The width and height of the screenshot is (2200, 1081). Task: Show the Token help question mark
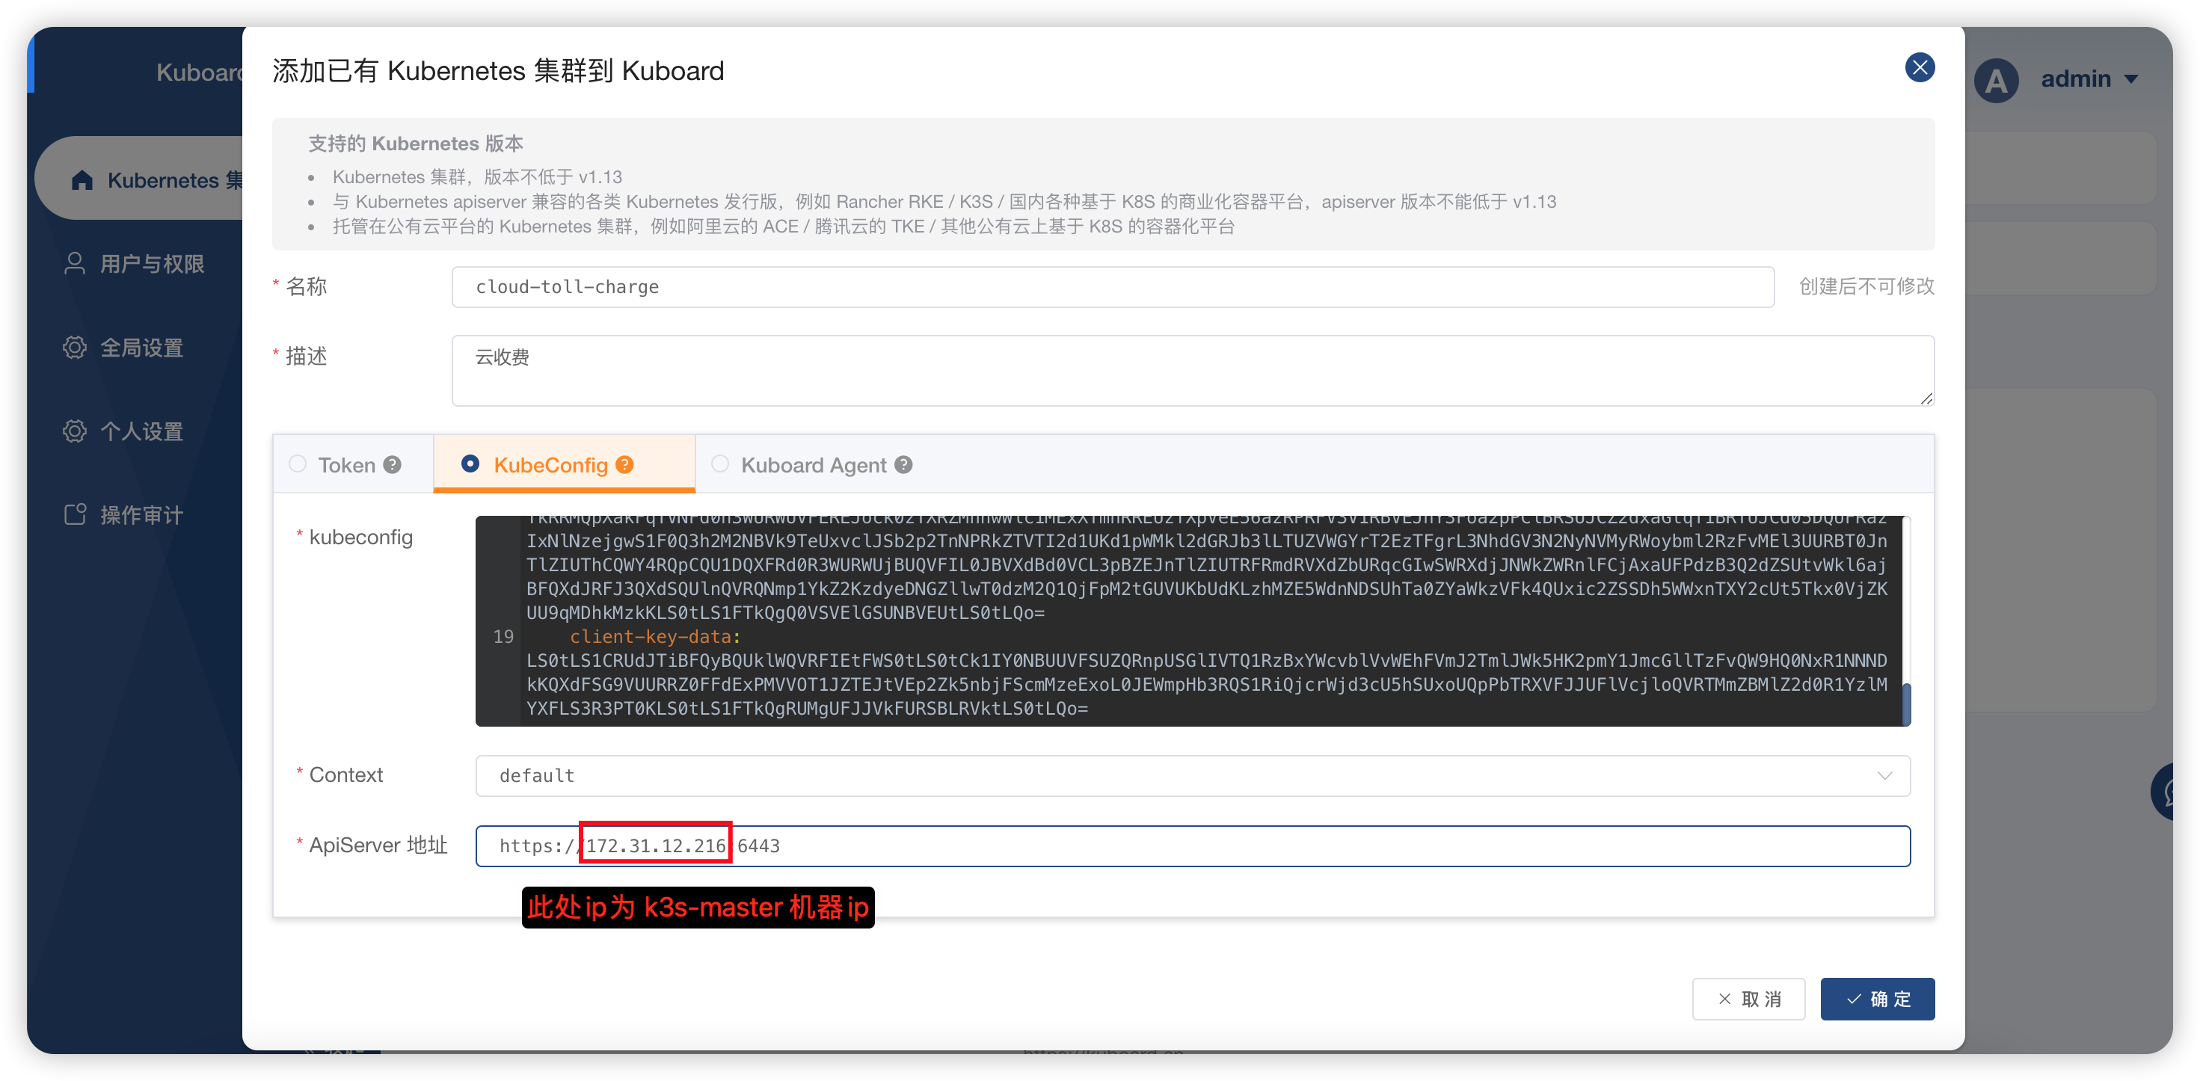click(x=392, y=464)
